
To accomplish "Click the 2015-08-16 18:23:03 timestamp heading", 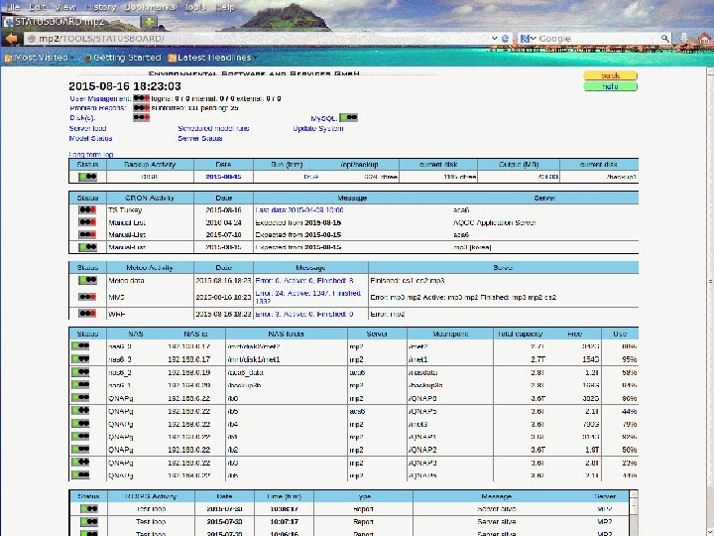I will [125, 86].
